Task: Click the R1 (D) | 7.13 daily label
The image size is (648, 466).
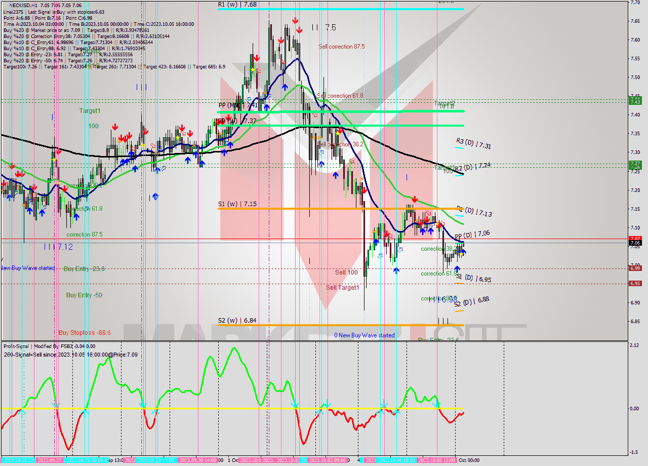Action: [x=474, y=211]
